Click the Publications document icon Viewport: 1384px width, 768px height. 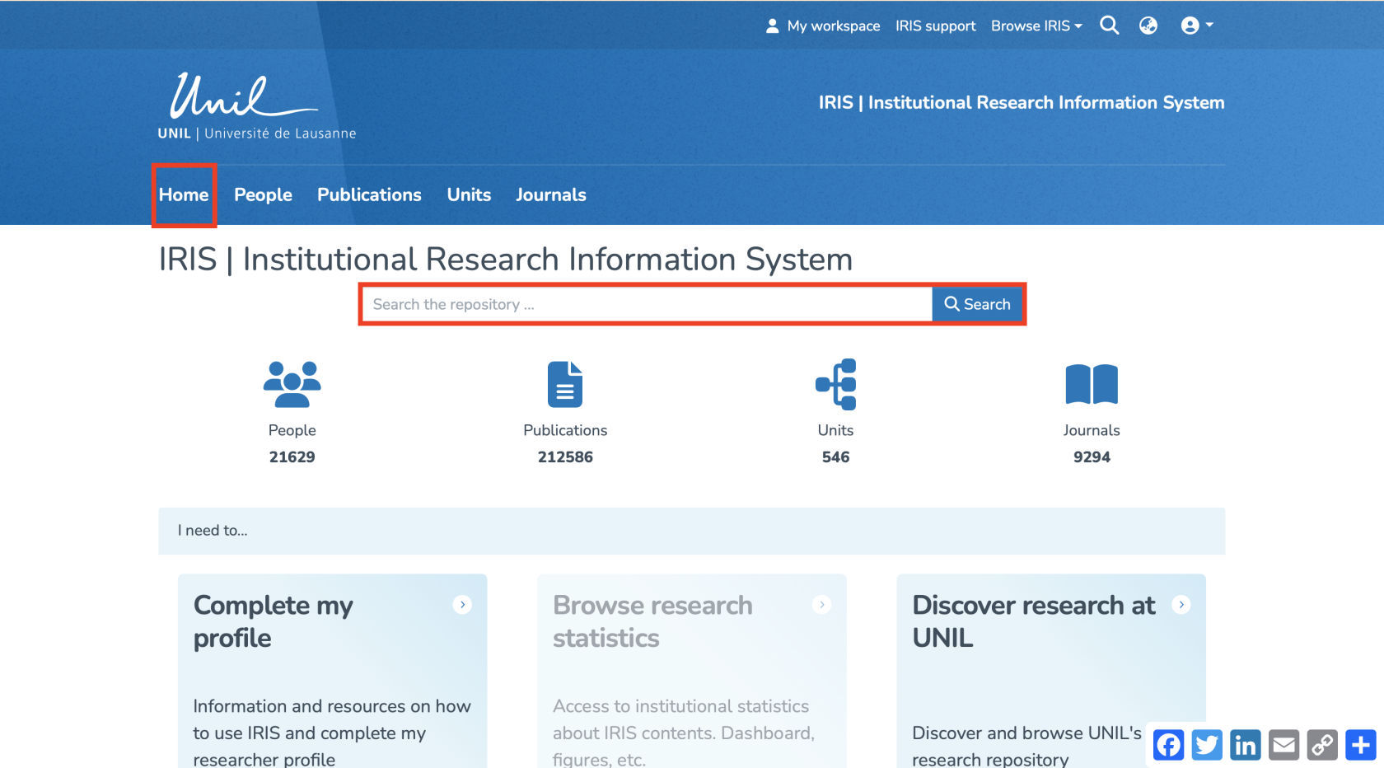pos(564,384)
